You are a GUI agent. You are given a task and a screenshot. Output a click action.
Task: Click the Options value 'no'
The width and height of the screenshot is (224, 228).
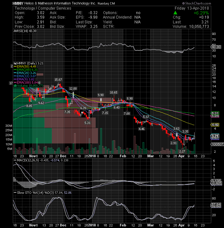pyautogui.click(x=138, y=13)
